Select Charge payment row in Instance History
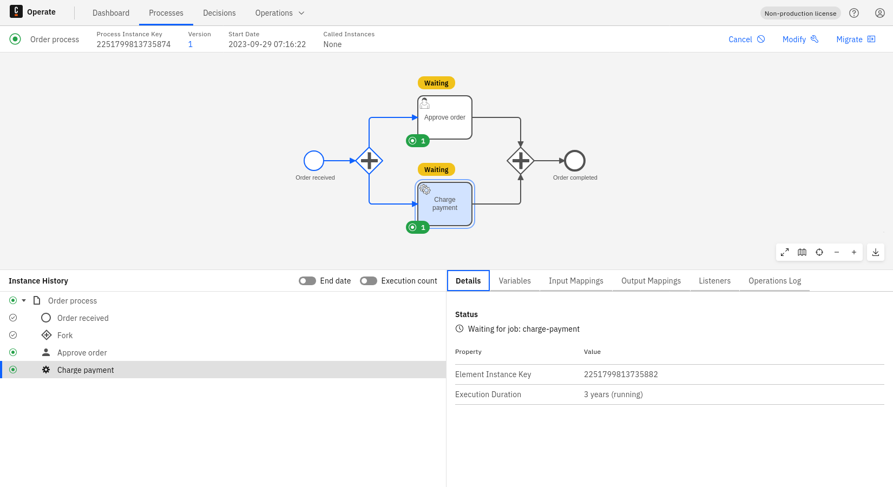Screen dimensions: 893x487 [223, 370]
